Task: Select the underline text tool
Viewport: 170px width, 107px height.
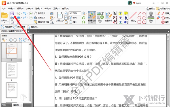Action: 120,22
